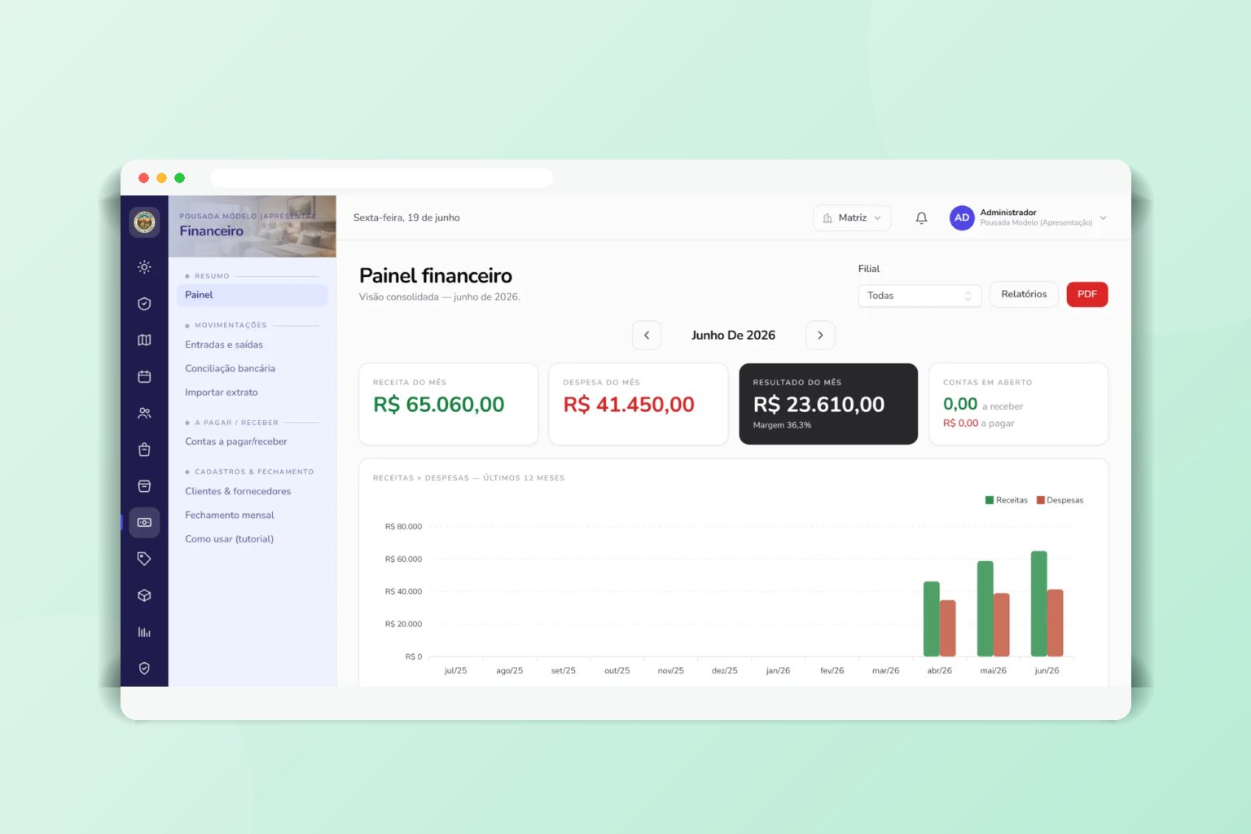Image resolution: width=1251 pixels, height=834 pixels.
Task: Click the R$ 41.450,00 despesa value
Action: [629, 405]
